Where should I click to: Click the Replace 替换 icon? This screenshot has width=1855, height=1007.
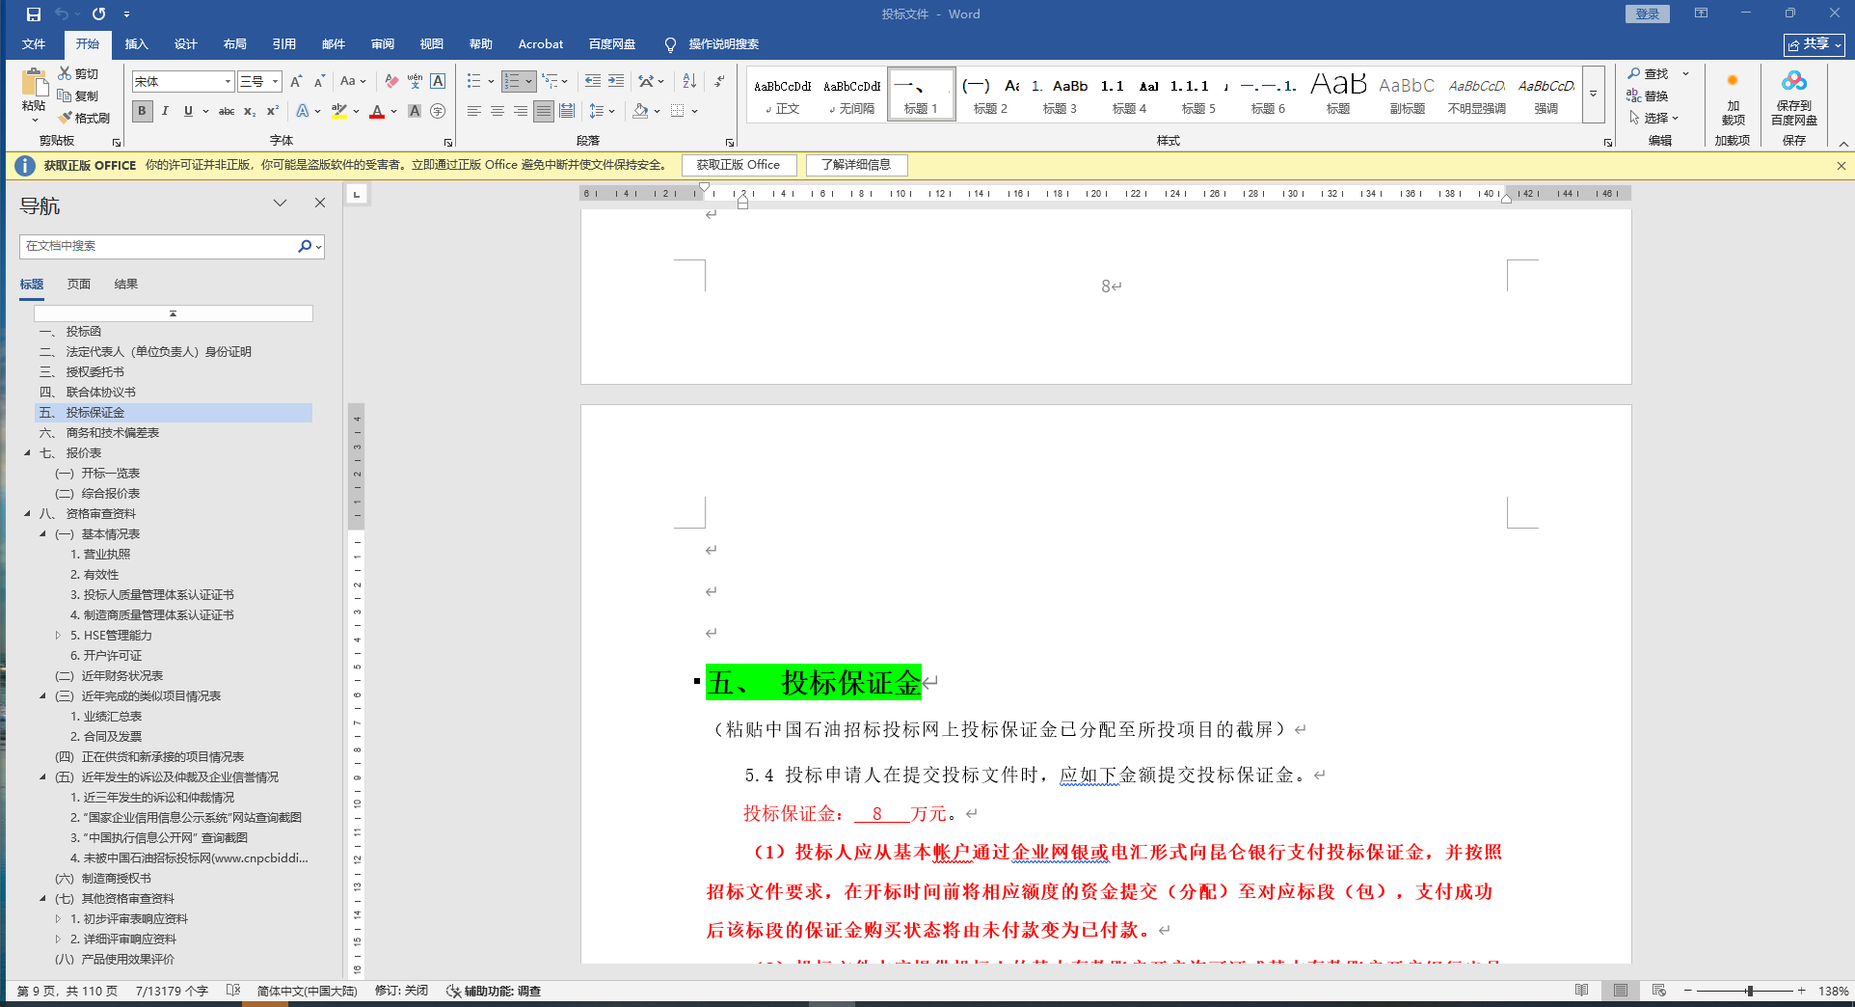(x=1634, y=95)
